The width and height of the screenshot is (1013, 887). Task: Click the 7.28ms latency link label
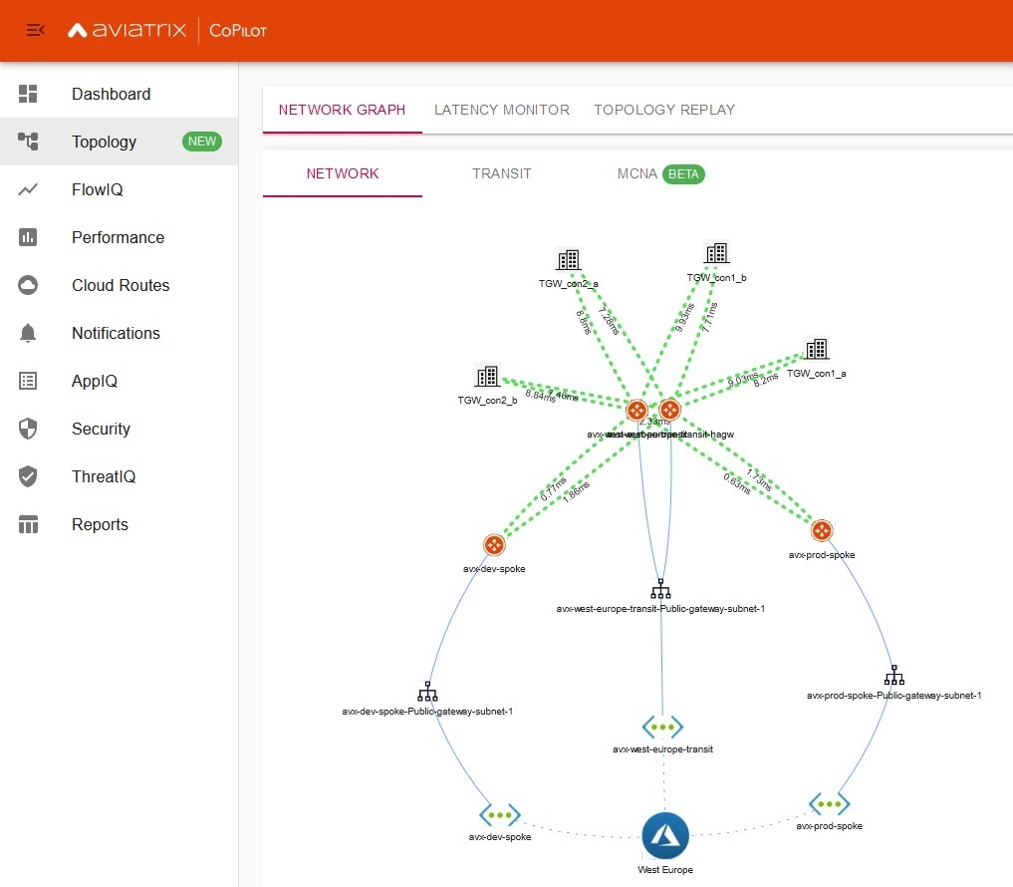pyautogui.click(x=609, y=321)
